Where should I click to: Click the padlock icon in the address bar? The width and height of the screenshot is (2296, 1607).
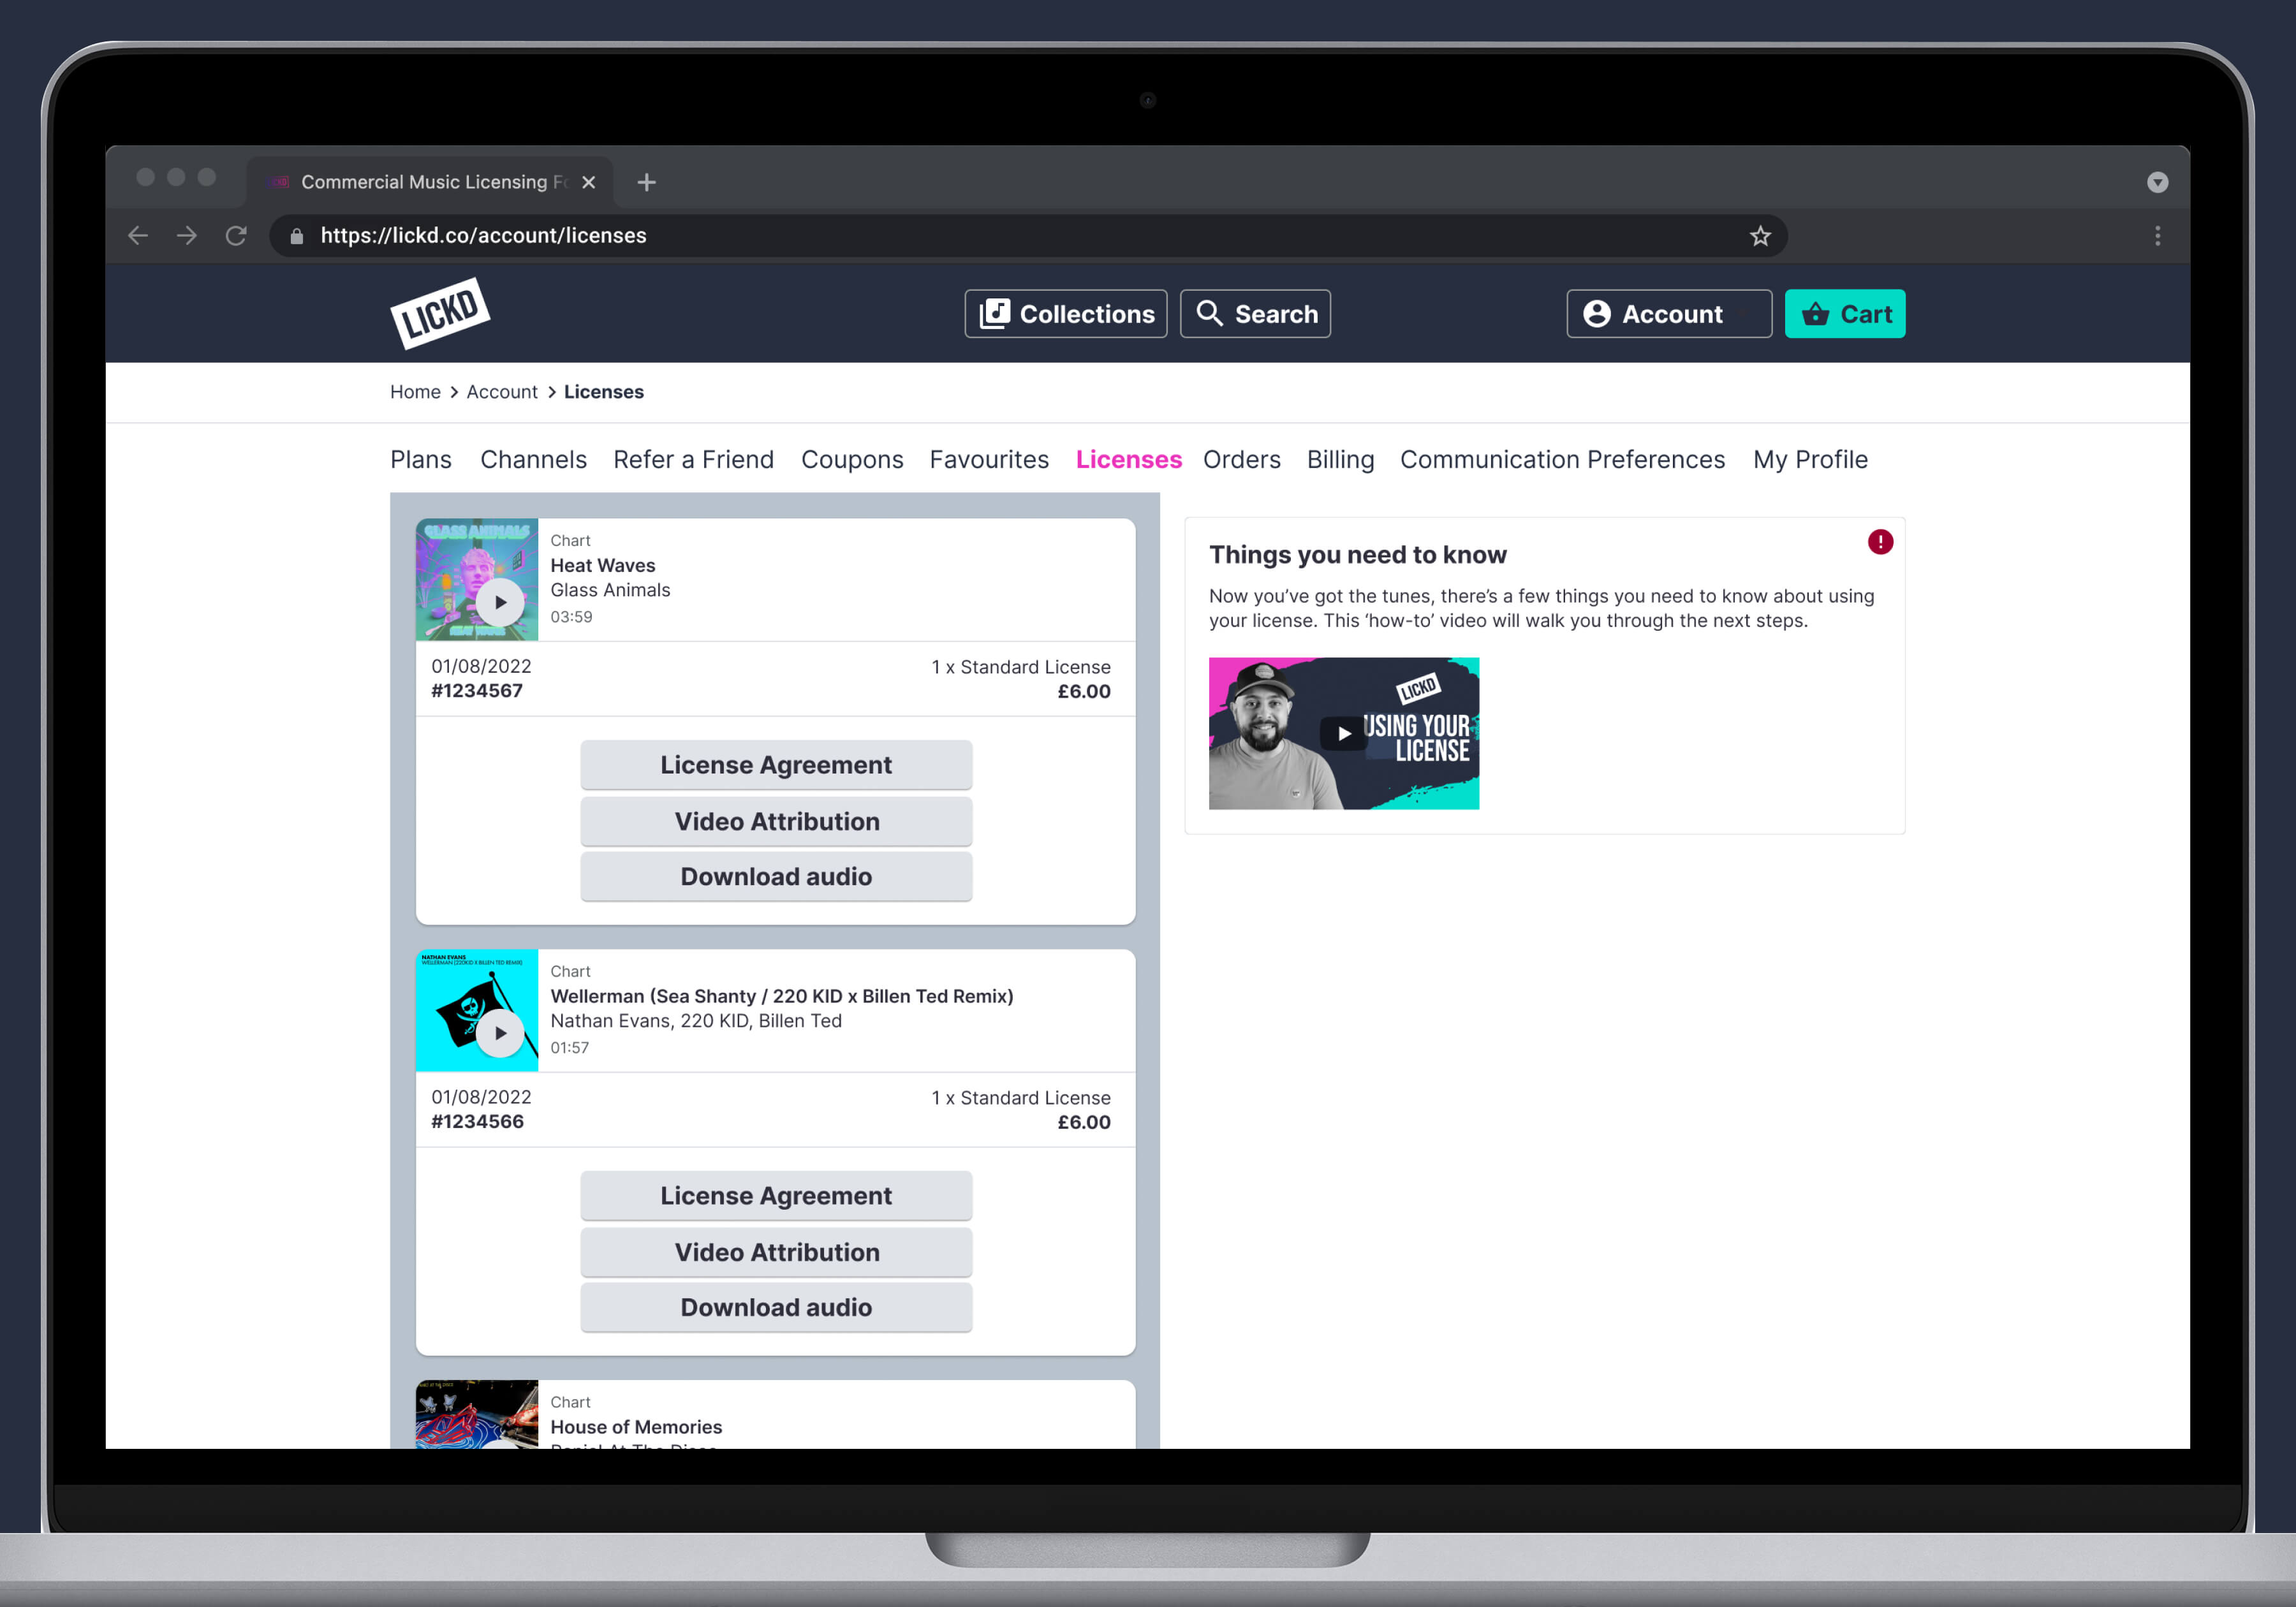click(296, 236)
